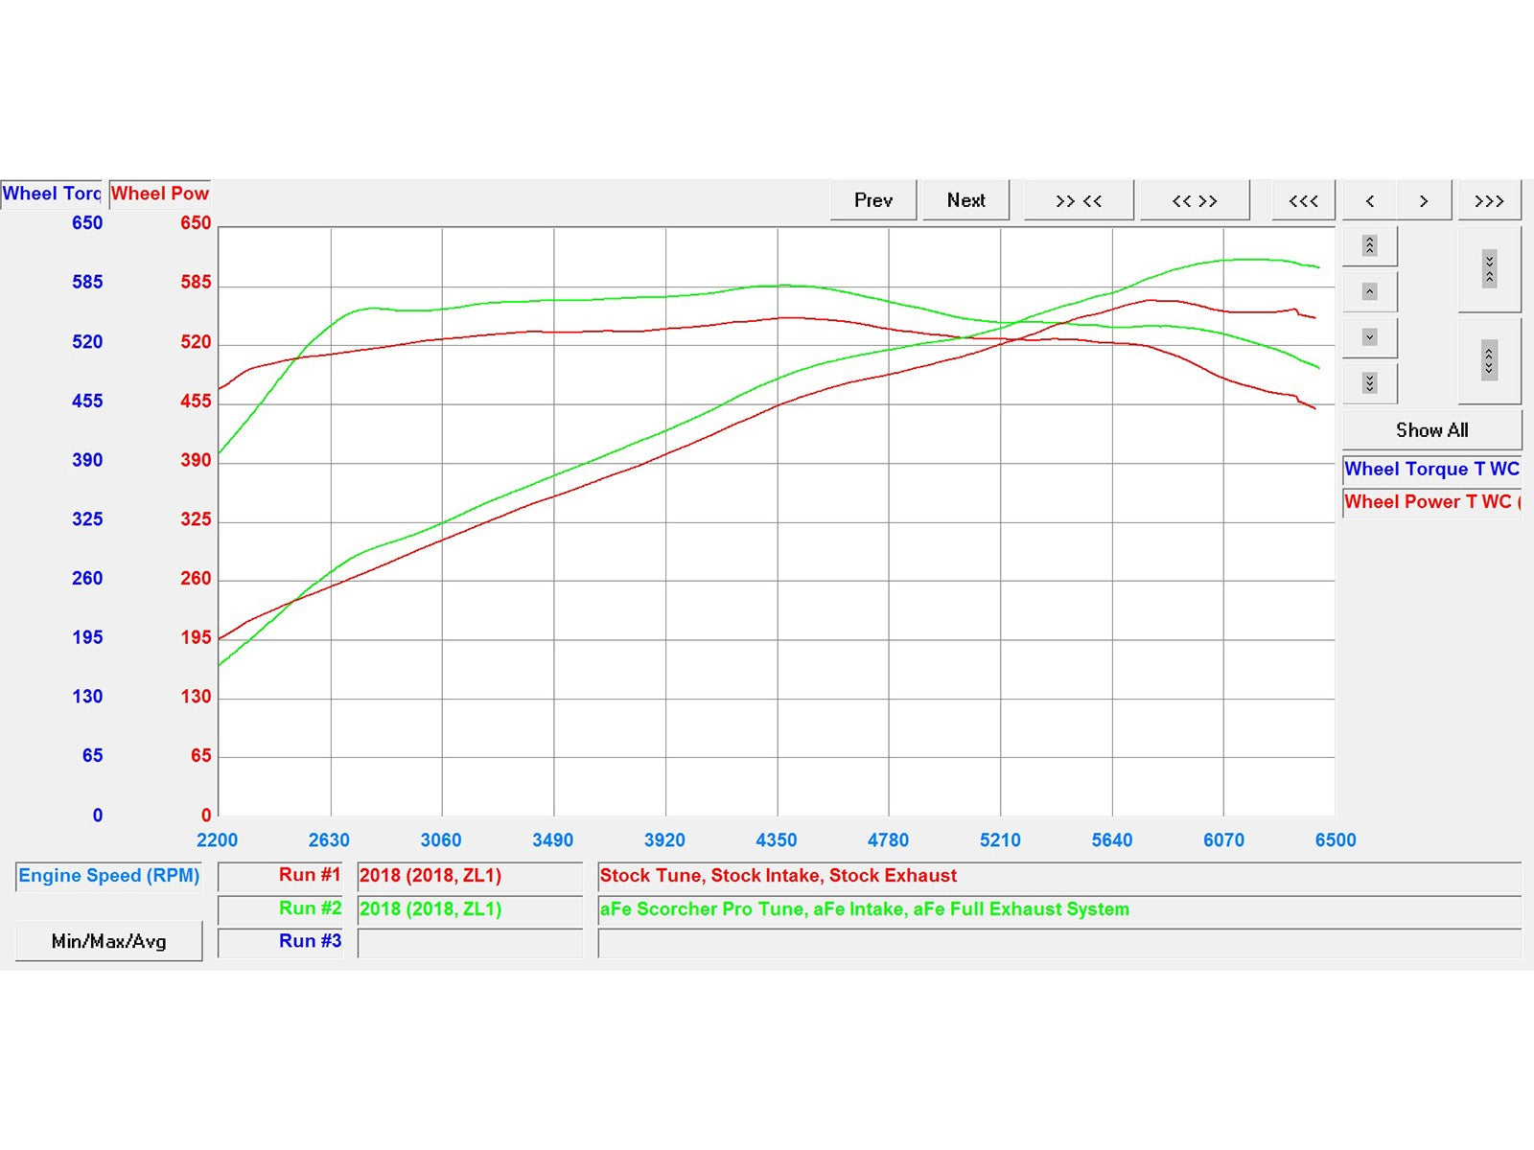Click the horizontal zoom-out "<< >>" button
1534x1150 pixels.
click(x=1195, y=200)
